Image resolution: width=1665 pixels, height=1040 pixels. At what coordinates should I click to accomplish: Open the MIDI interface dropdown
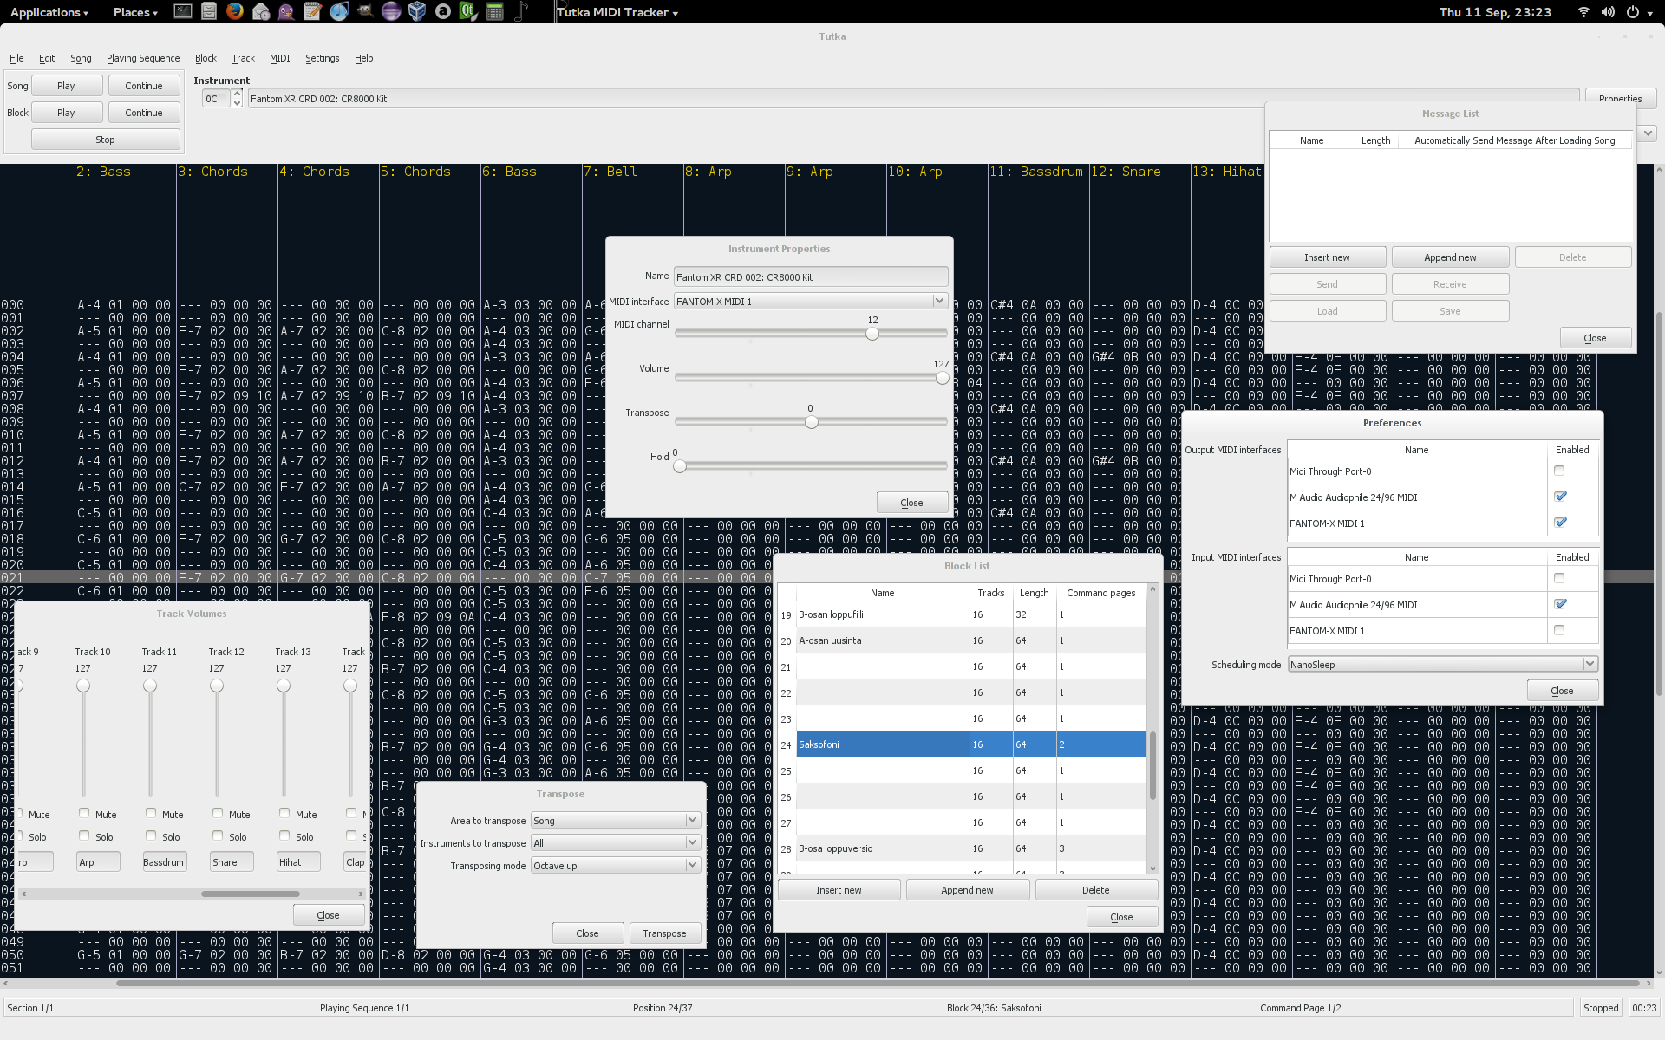(810, 301)
